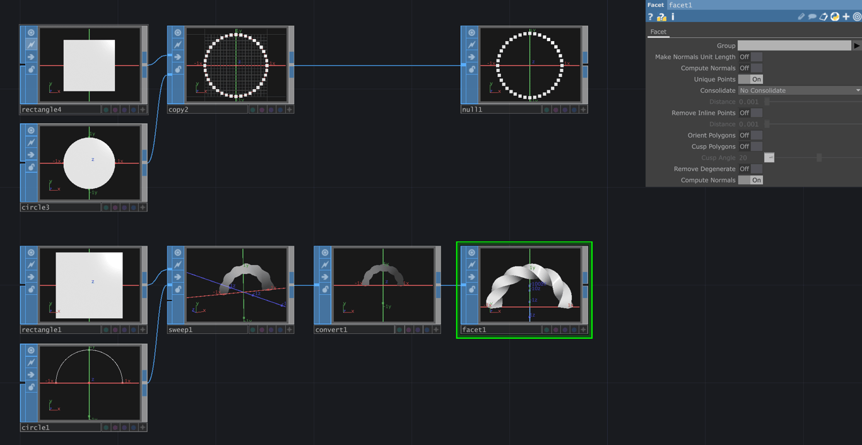Activate the viewer flag on the sweep1 node
Image resolution: width=862 pixels, height=445 pixels.
(177, 251)
